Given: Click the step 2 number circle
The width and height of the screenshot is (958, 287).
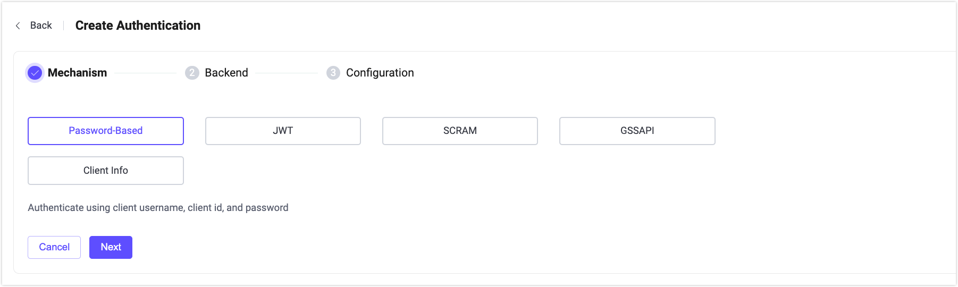Looking at the screenshot, I should (x=192, y=73).
